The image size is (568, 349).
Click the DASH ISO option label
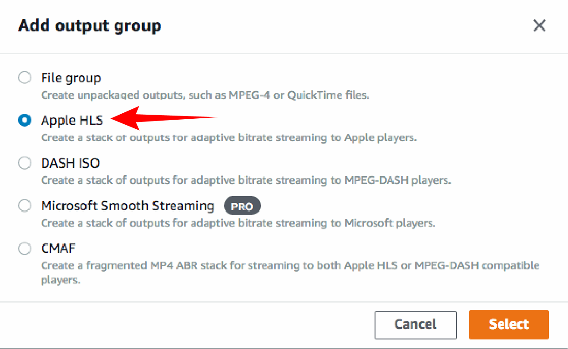tap(71, 163)
